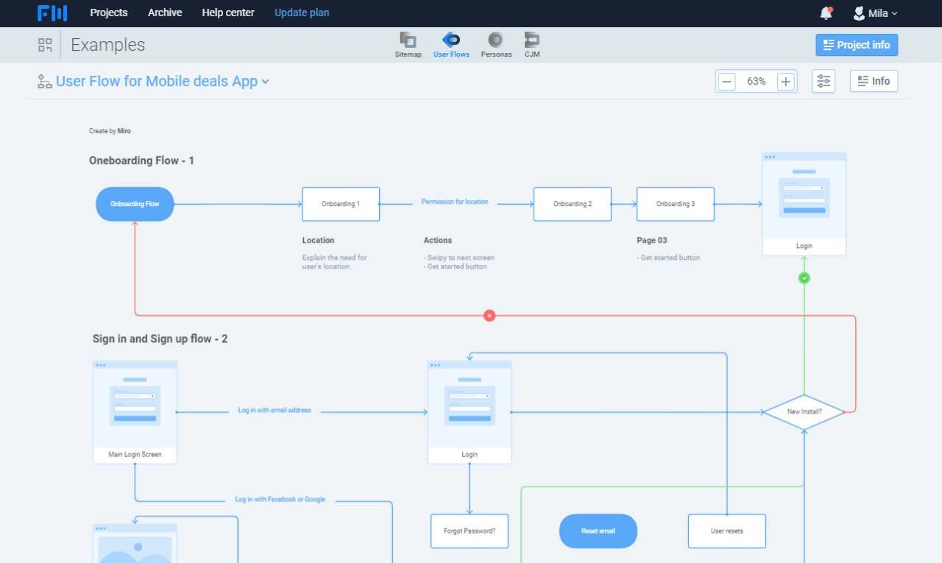Click the Explain the need for user's location note
This screenshot has width=942, height=563.
click(x=335, y=262)
